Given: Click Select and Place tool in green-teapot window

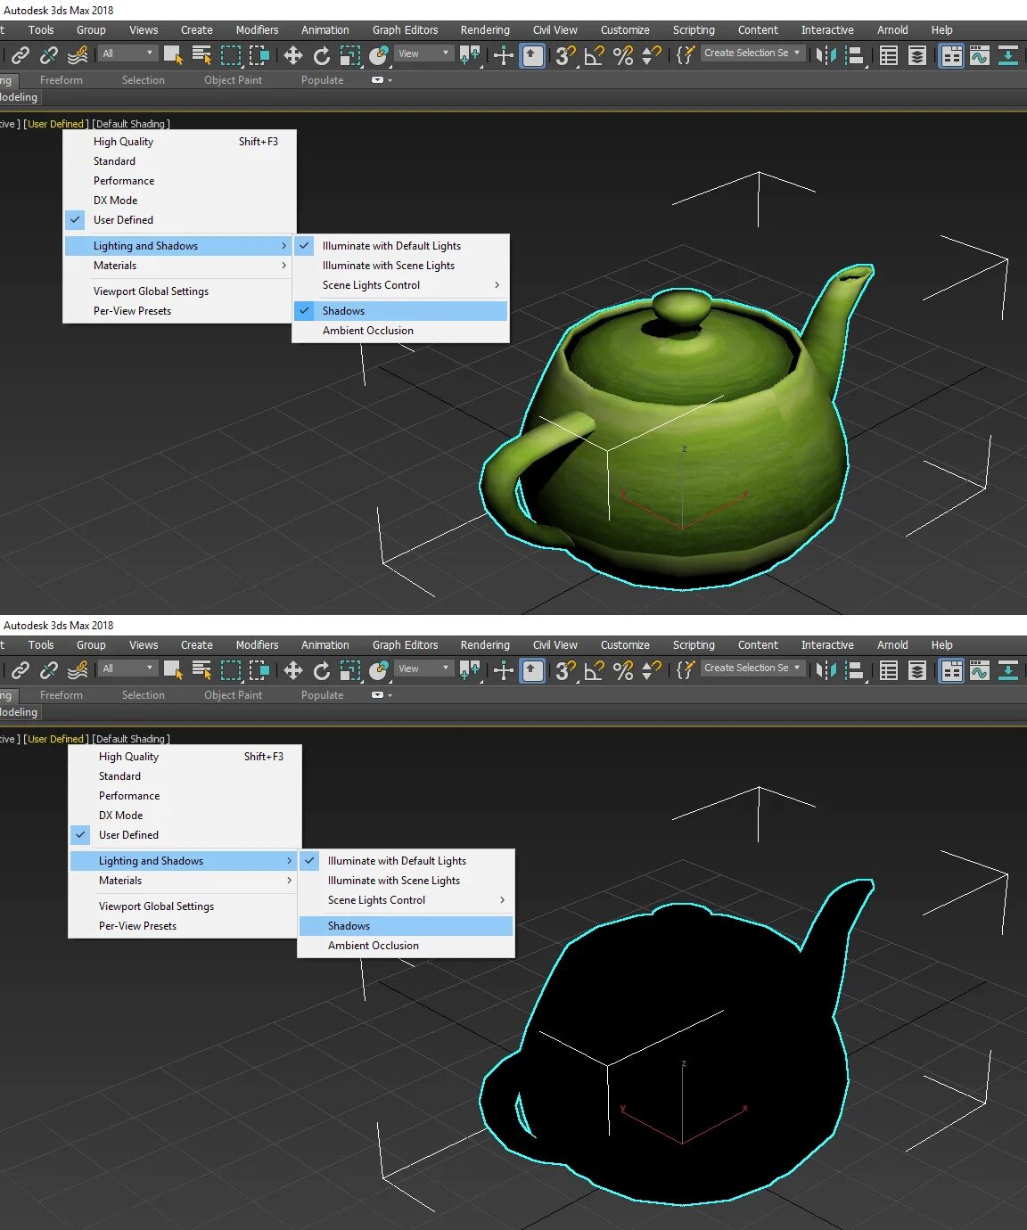Looking at the screenshot, I should pyautogui.click(x=379, y=55).
